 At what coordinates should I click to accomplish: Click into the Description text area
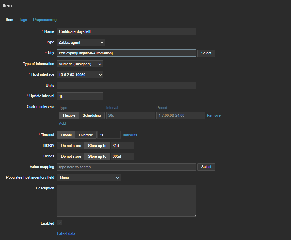point(126,200)
